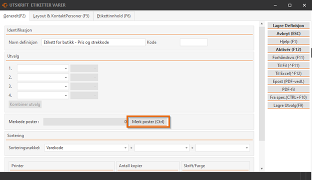Click Aktivér (F12) button
Image resolution: width=312 pixels, height=180 pixels.
tap(288, 49)
